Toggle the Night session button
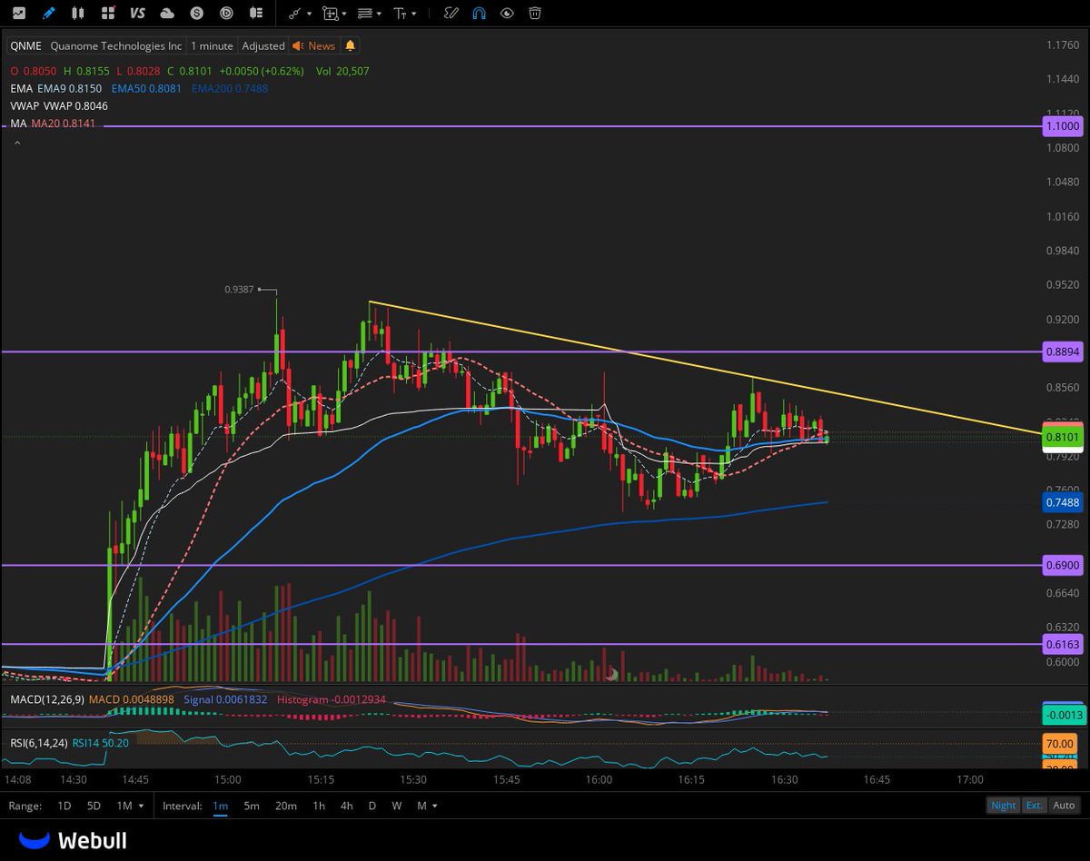1090x861 pixels. point(1004,806)
